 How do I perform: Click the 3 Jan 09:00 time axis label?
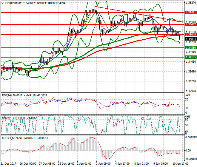pyautogui.click(x=103, y=164)
